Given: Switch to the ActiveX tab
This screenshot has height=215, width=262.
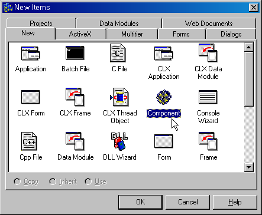Looking at the screenshot, I should (x=80, y=34).
